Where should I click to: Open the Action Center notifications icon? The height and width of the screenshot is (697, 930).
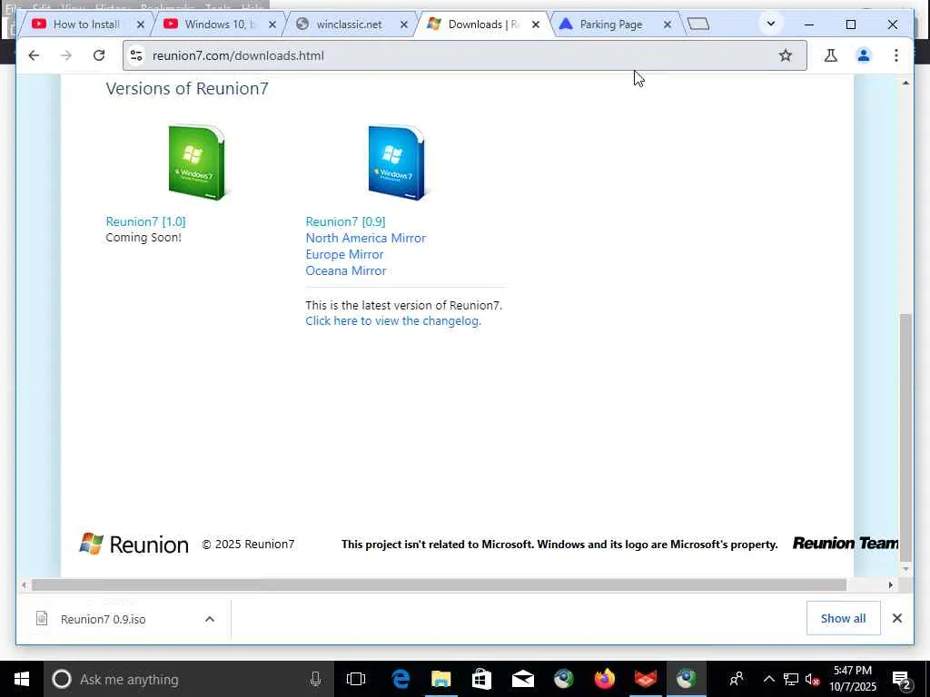pyautogui.click(x=902, y=679)
